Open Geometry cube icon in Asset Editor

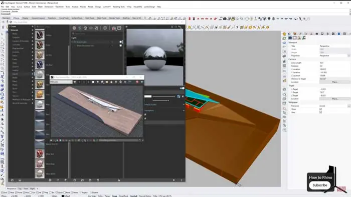pyautogui.click(x=85, y=28)
